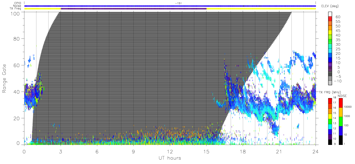Screen dimensions: 355x164
Task: Click the orange 1000–10000 segment of NOISE colorbar
Action: pos(341,112)
